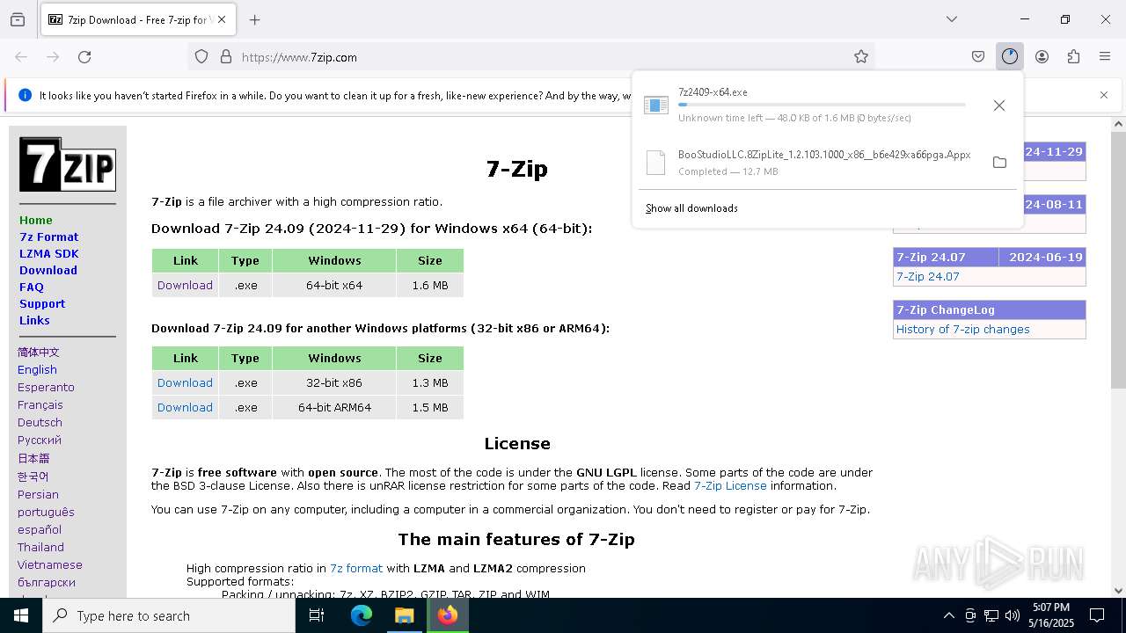The image size is (1126, 633).
Task: Download the 64-bit ARM64 .exe
Action: 185,407
